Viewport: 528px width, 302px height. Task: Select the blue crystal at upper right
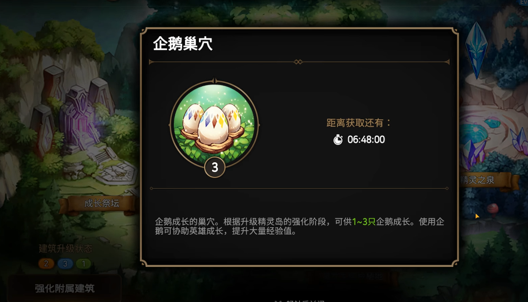click(x=476, y=51)
